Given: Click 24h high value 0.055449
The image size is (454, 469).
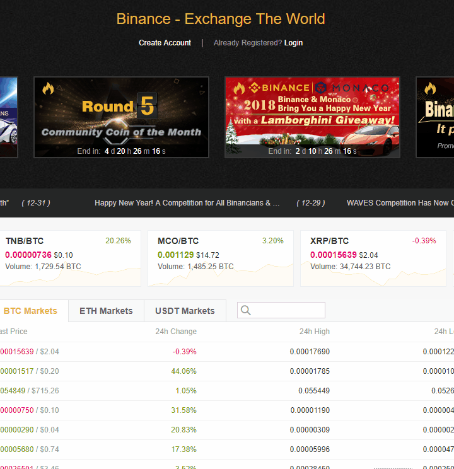Looking at the screenshot, I should 314,391.
